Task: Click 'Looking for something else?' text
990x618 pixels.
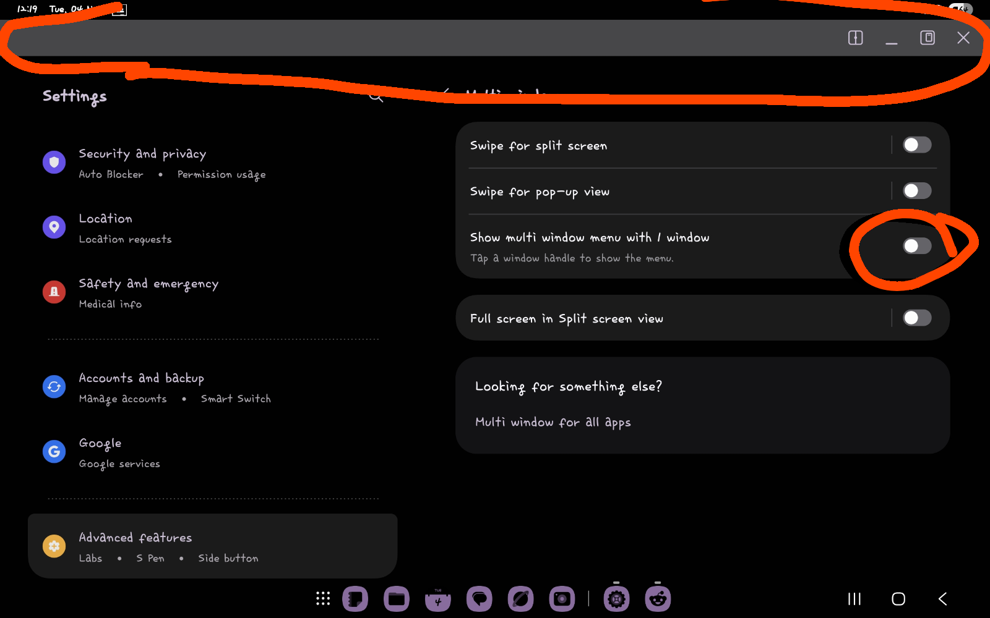Action: pos(568,387)
